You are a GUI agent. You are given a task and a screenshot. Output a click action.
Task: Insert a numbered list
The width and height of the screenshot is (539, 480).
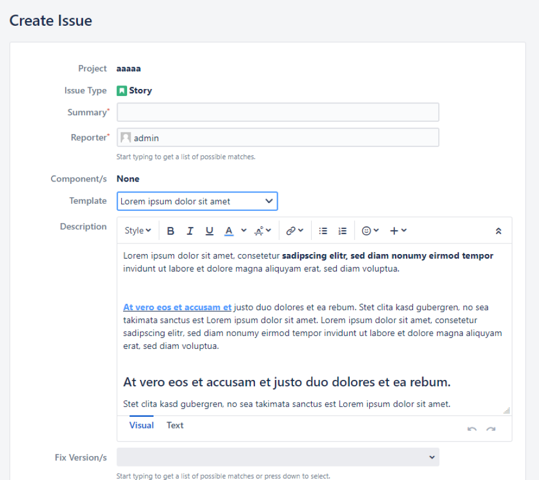point(342,231)
